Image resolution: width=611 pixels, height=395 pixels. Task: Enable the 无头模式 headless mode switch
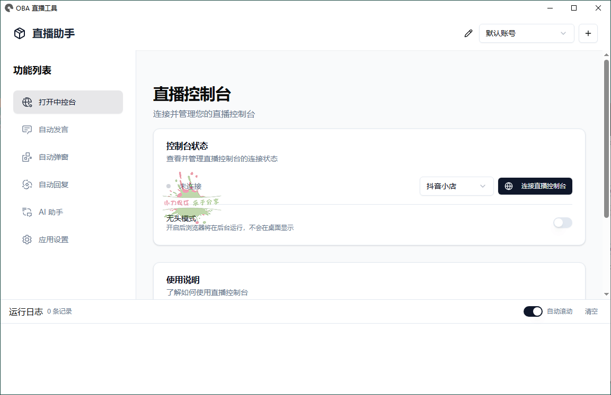(562, 223)
